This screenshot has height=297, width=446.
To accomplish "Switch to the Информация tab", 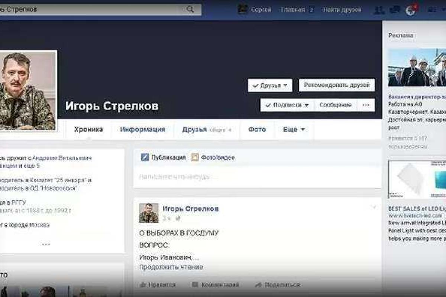I will [142, 129].
